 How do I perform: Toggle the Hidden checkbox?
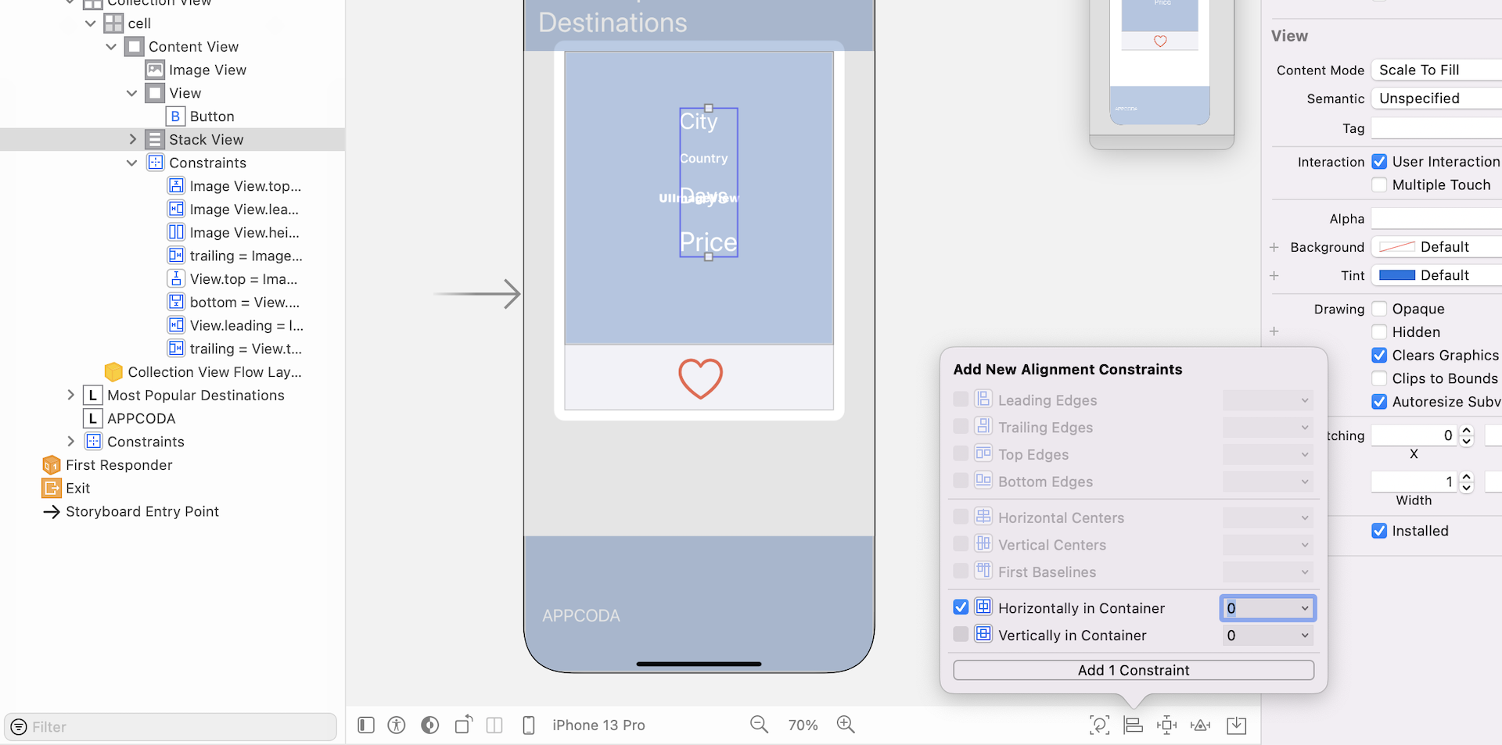[x=1379, y=332]
